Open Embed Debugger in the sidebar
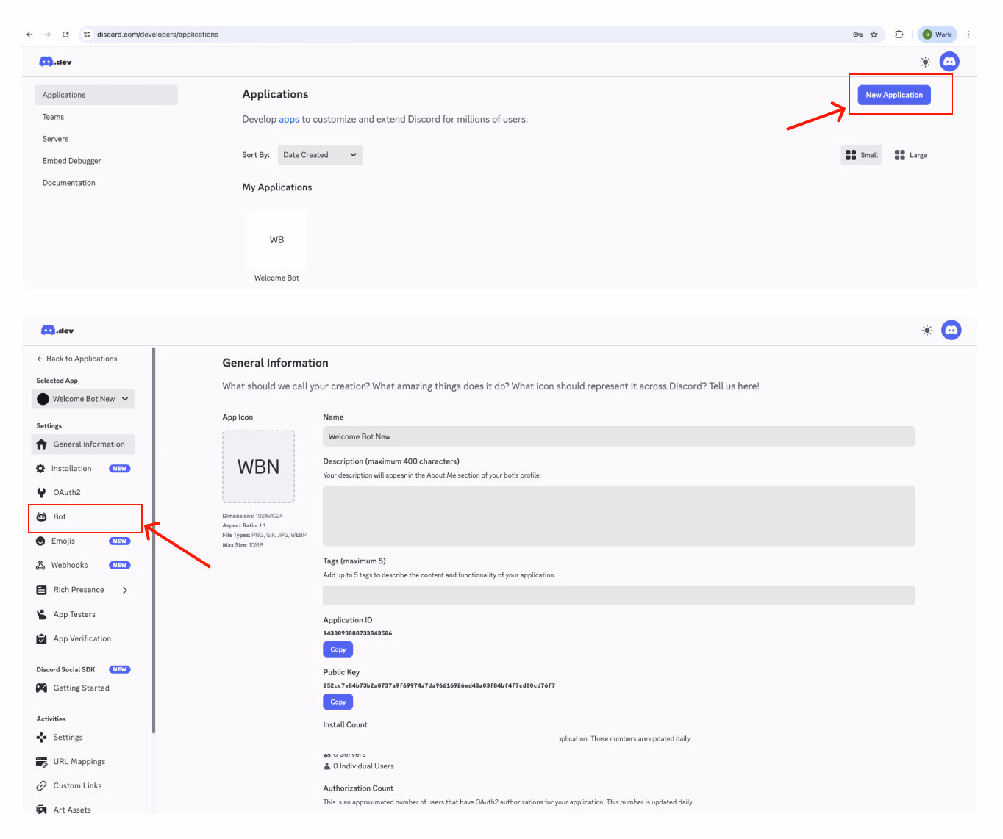 pyautogui.click(x=71, y=161)
